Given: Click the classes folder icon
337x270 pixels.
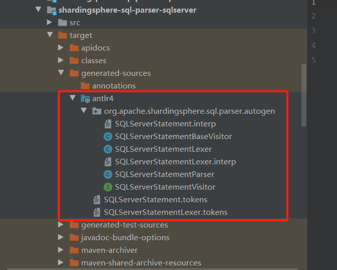Looking at the screenshot, I should (x=74, y=61).
